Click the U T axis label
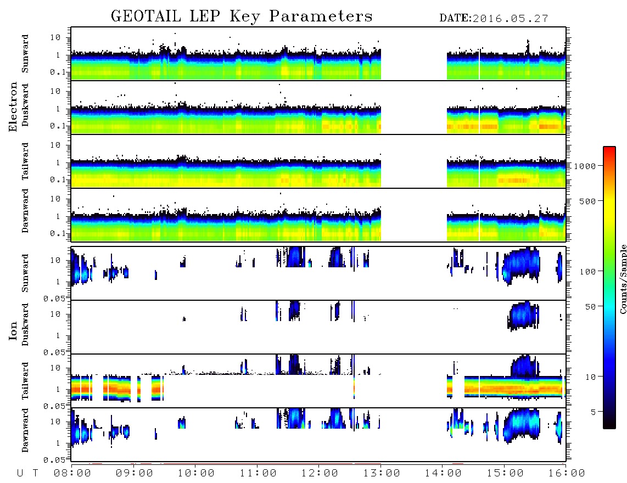627x483 pixels. tap(28, 474)
